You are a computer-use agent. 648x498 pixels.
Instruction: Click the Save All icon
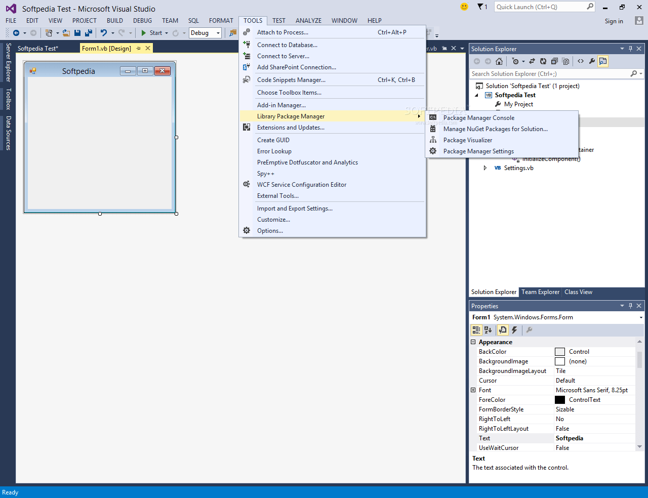pyautogui.click(x=89, y=33)
